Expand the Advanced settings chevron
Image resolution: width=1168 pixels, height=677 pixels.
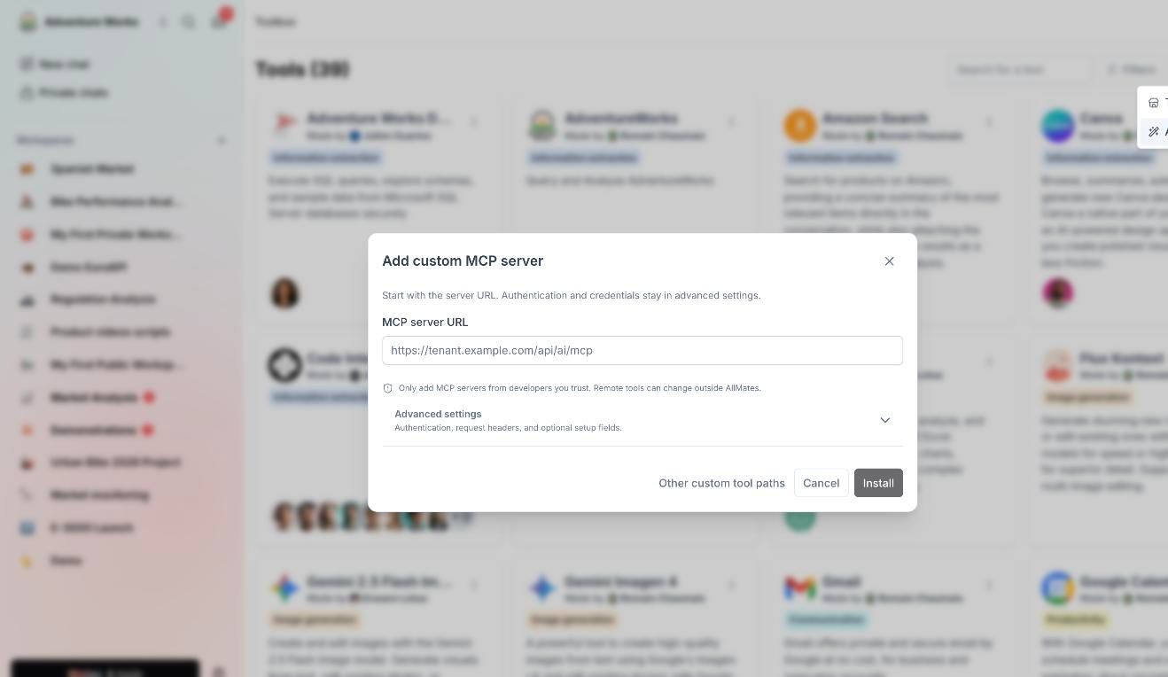coord(884,420)
